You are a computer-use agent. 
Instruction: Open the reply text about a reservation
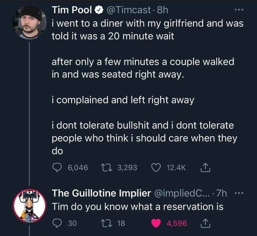point(137,207)
